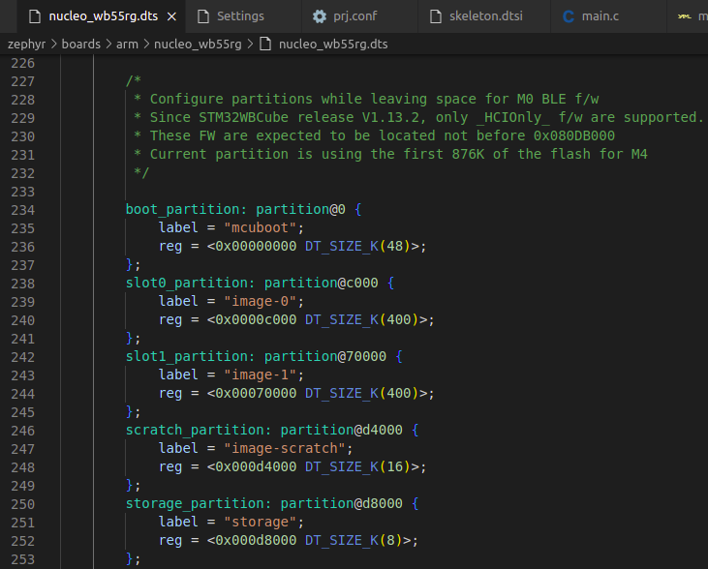
Task: Click the "image-1" label string
Action: [261, 374]
